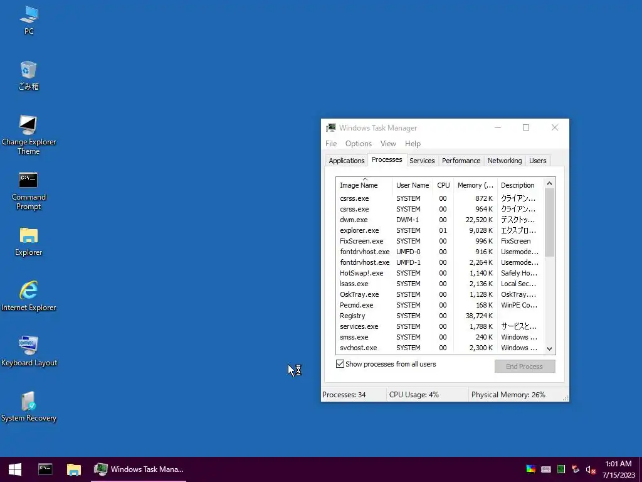642x482 pixels.
Task: Open the PC desktop icon
Action: click(x=29, y=21)
